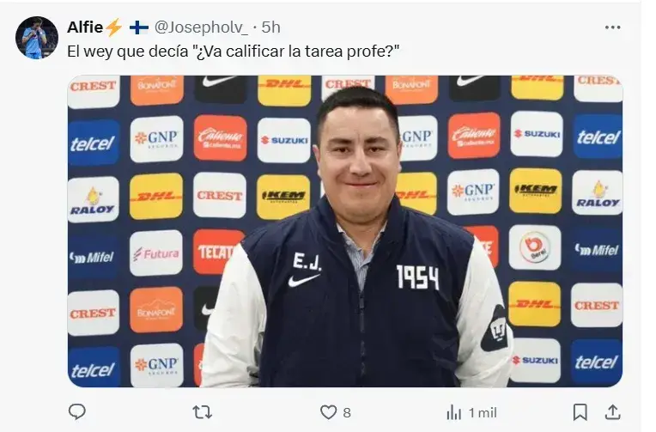The width and height of the screenshot is (656, 432).
Task: Click the 1954 number on the jacket
Action: point(417,277)
